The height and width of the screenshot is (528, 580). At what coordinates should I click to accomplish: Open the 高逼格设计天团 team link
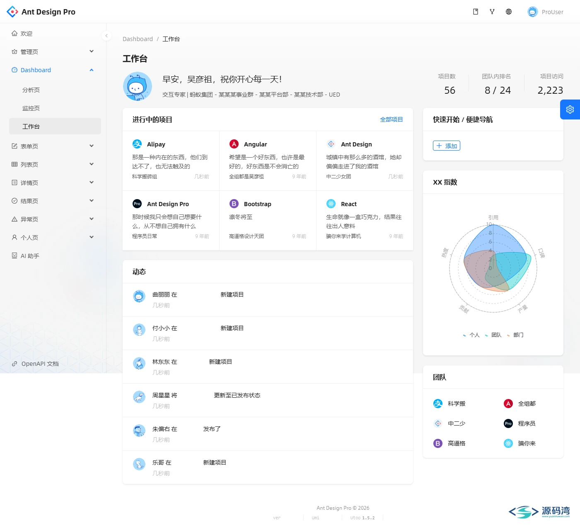pyautogui.click(x=247, y=236)
